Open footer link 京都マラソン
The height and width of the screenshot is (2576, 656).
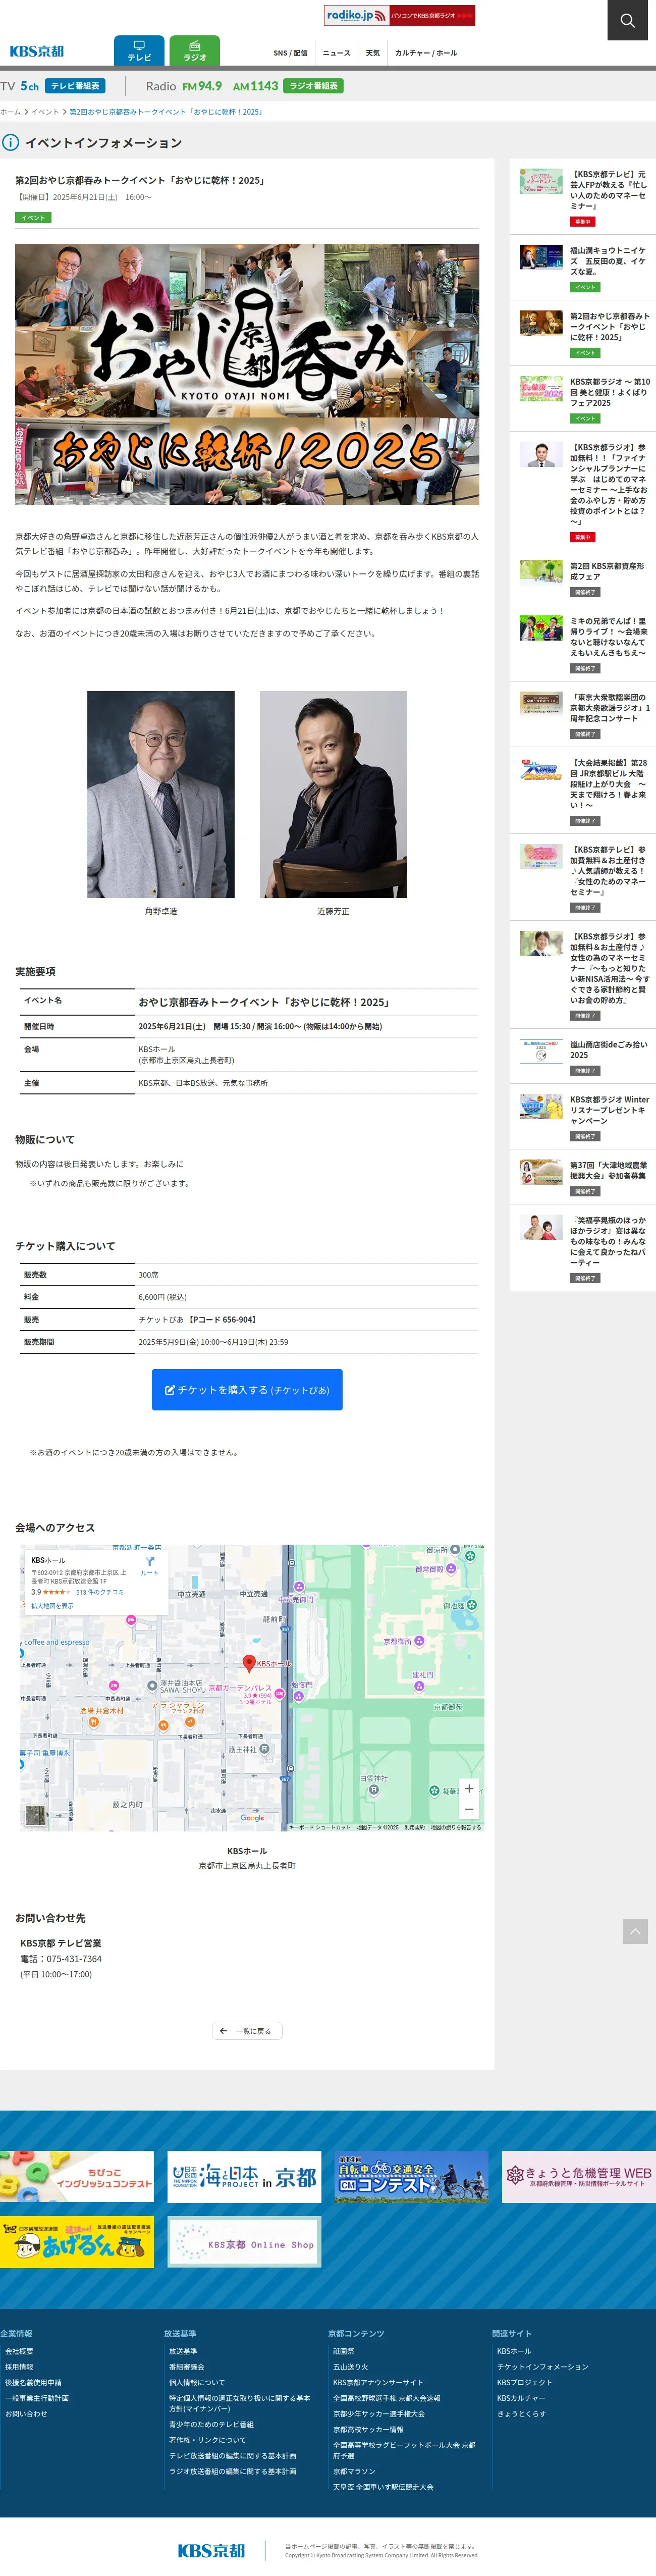tap(354, 2470)
